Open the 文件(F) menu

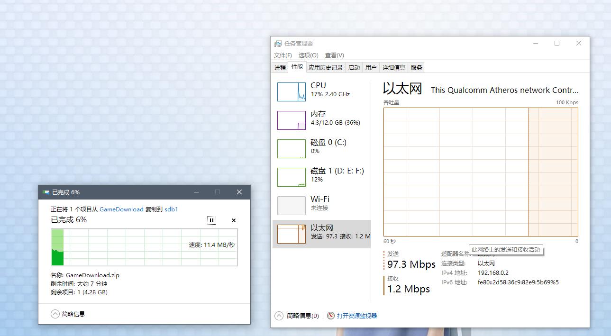283,55
